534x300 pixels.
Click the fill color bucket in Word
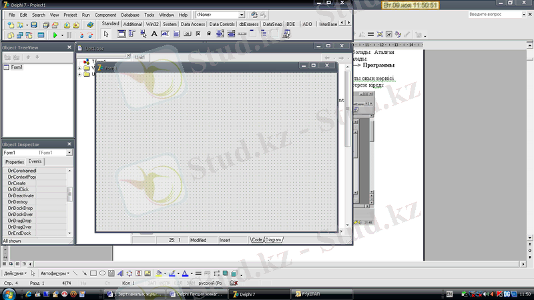point(159,273)
